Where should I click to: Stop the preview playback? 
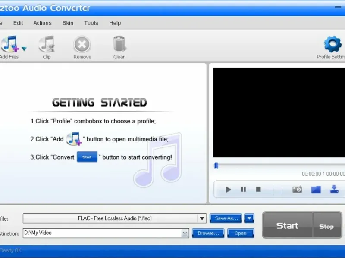pyautogui.click(x=258, y=189)
